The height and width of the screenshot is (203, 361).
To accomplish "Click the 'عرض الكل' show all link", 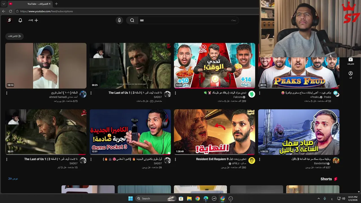I will pos(13,179).
